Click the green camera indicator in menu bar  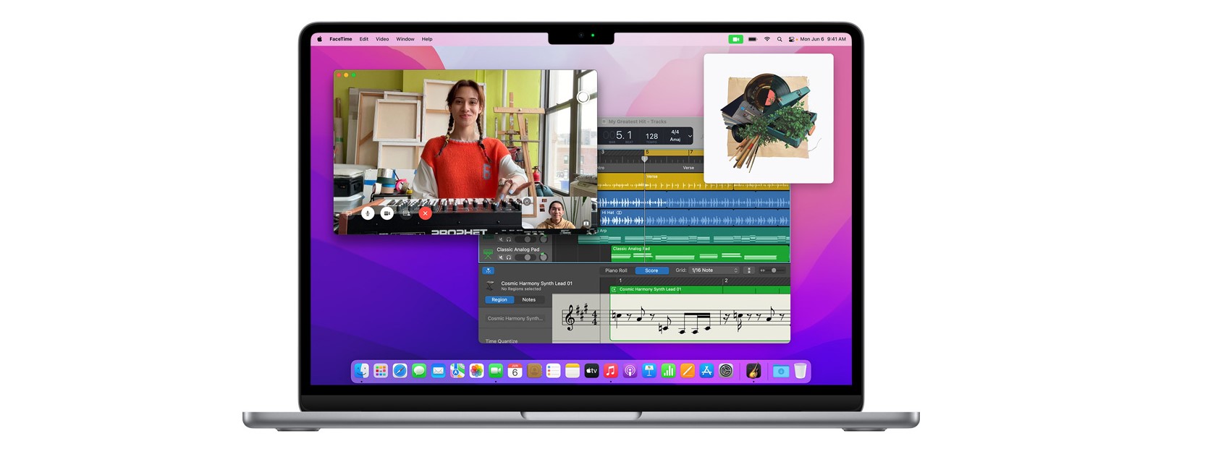coord(736,39)
